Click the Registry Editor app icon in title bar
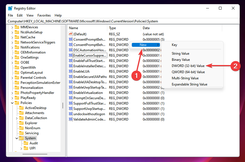This screenshot has width=245, height=162. coord(10,8)
